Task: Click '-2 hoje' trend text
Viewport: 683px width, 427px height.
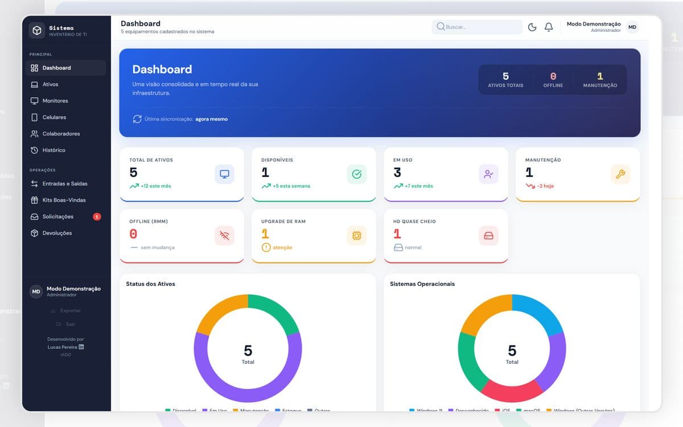Action: [545, 186]
